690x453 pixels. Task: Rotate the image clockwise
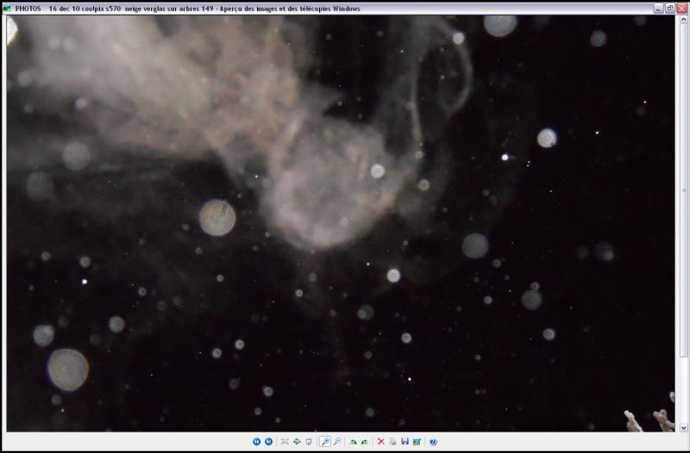(353, 442)
